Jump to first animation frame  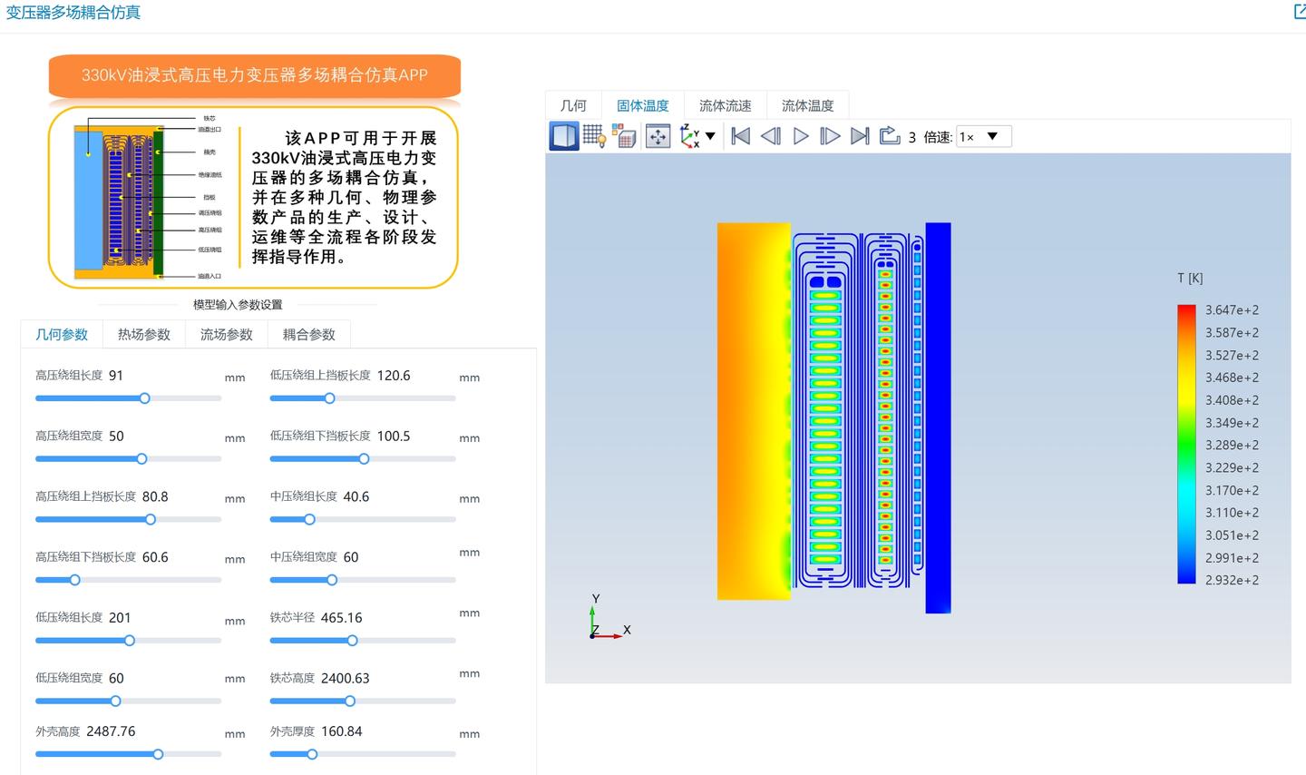click(x=741, y=136)
